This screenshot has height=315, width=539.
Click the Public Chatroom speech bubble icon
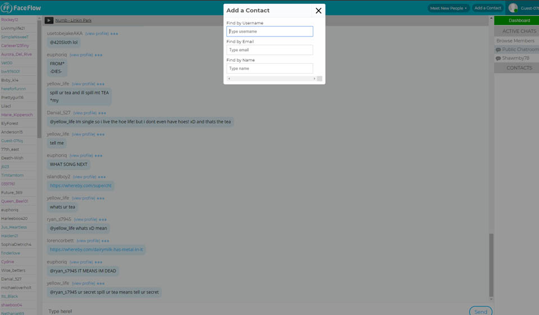pos(498,50)
